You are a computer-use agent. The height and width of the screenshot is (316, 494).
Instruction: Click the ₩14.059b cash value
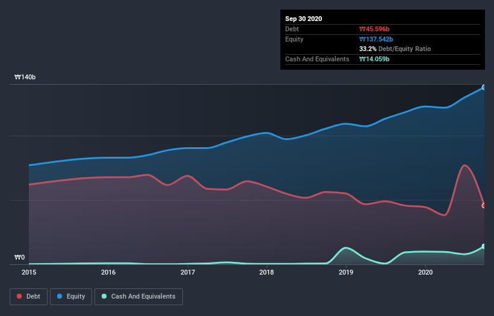tap(374, 59)
